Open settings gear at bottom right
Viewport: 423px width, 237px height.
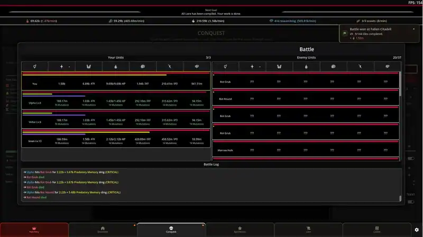pyautogui.click(x=417, y=230)
